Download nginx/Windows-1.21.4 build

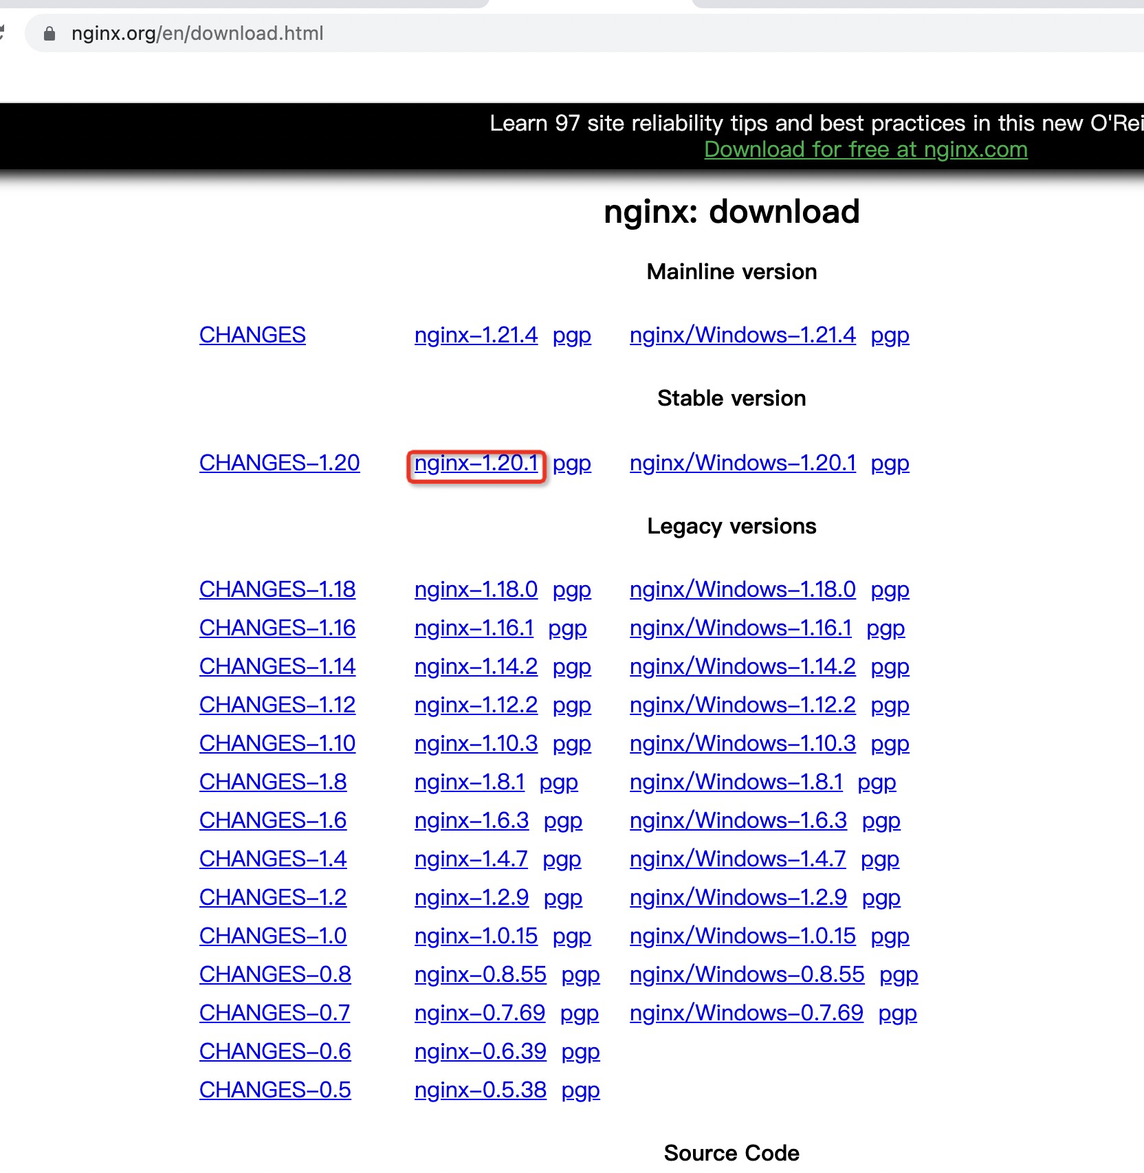pos(742,335)
